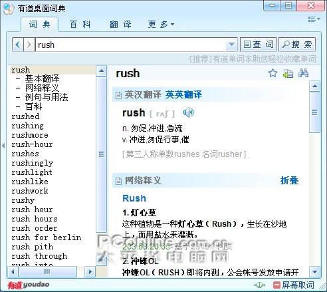This screenshot has width=327, height=292.
Task: Select rushy in the word list
Action: pyautogui.click(x=23, y=200)
